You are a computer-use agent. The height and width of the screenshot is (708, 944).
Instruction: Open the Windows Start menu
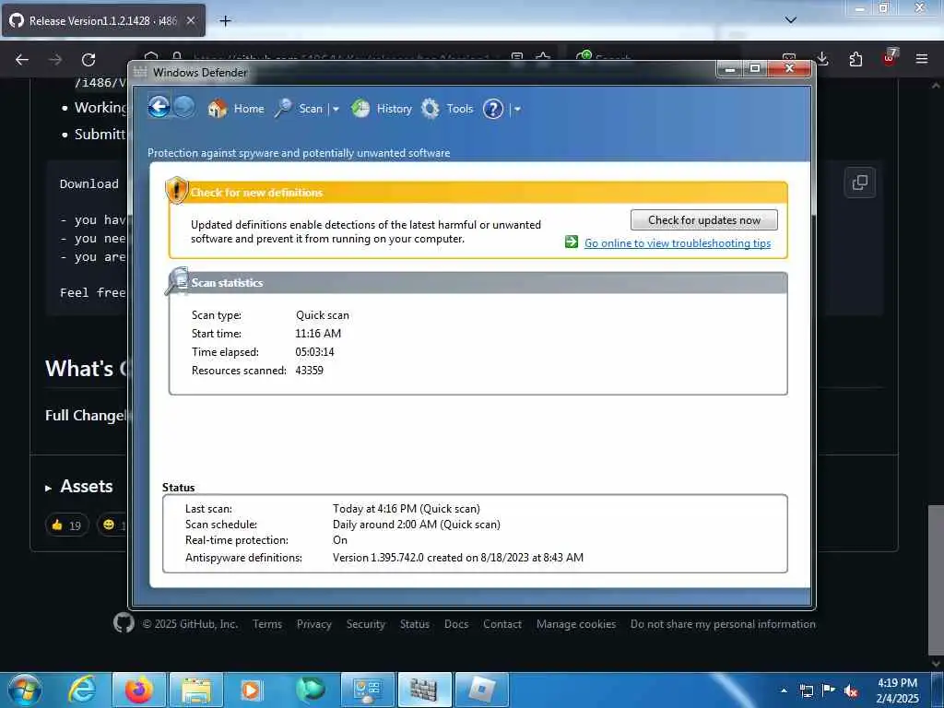pyautogui.click(x=25, y=690)
